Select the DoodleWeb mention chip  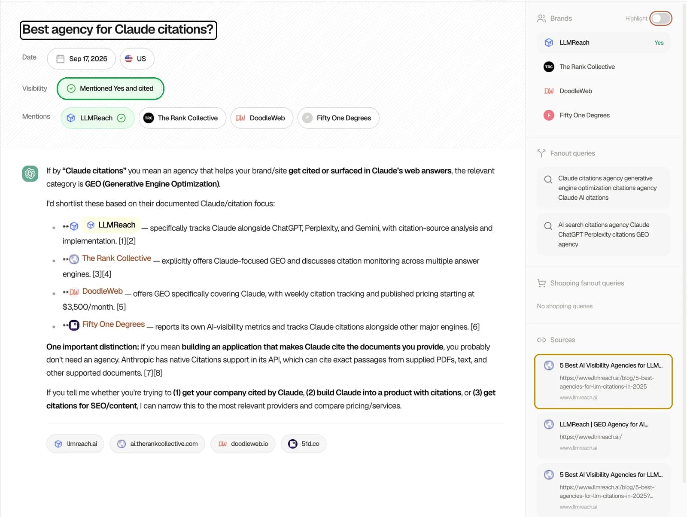click(262, 118)
